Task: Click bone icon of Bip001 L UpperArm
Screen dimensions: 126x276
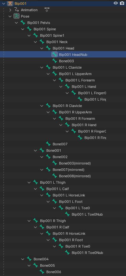Action: [55, 73]
